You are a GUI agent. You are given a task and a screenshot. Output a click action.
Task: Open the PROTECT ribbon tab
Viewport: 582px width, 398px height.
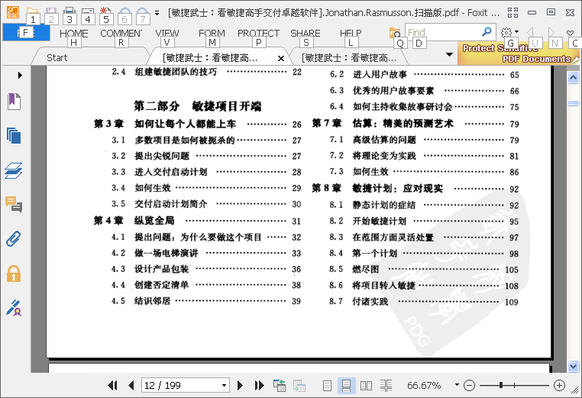point(258,34)
